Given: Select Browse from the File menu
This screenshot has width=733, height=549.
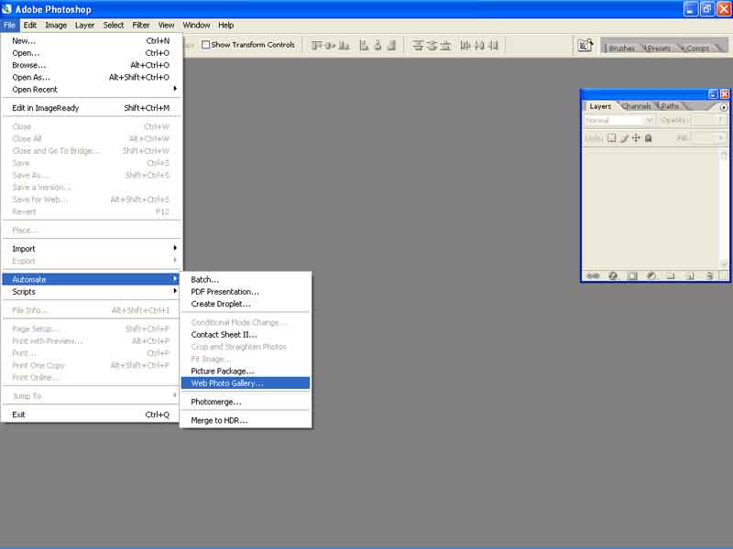Looking at the screenshot, I should (x=91, y=65).
